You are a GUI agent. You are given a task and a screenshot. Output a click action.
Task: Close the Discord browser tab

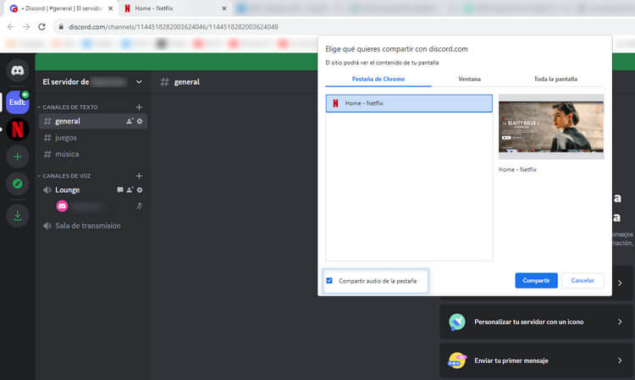point(111,8)
